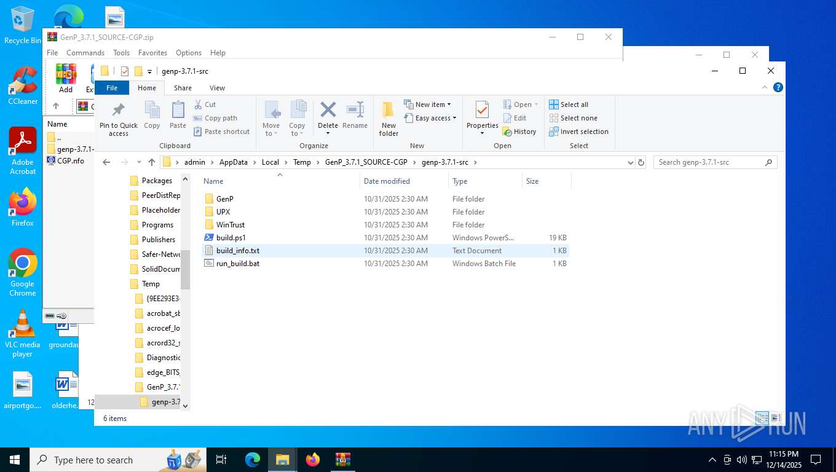
Task: Open the Windows Start menu
Action: pos(15,460)
